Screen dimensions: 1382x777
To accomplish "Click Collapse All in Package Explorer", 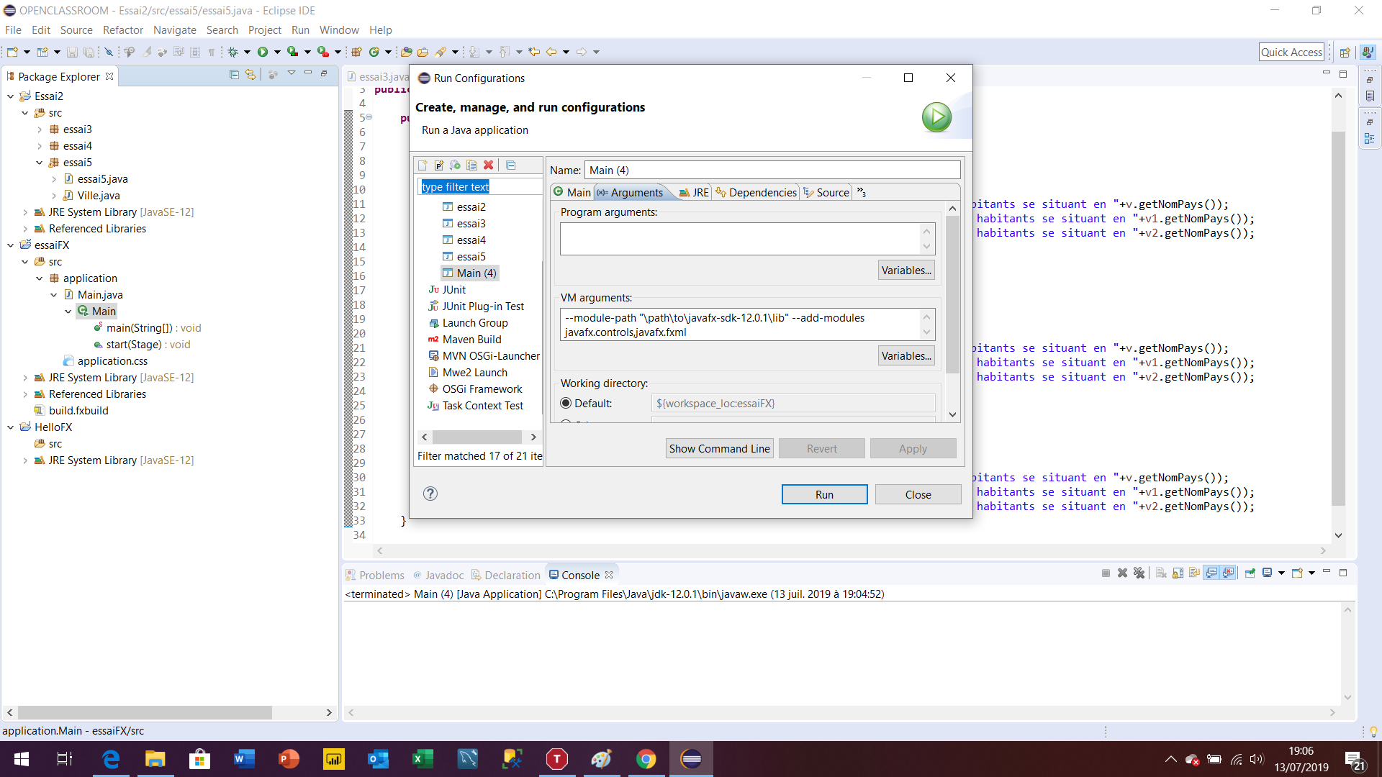I will (x=234, y=74).
